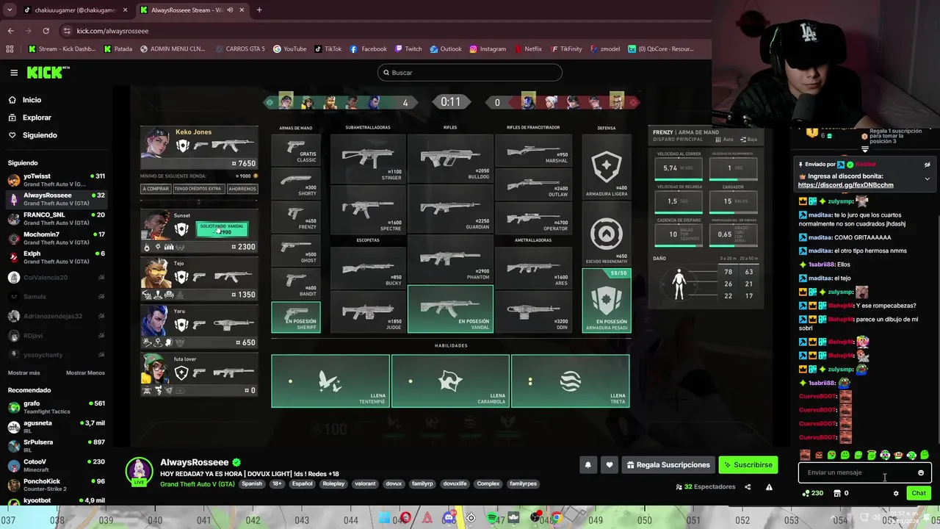Hide the pinned message
940x529 pixels.
(x=927, y=165)
